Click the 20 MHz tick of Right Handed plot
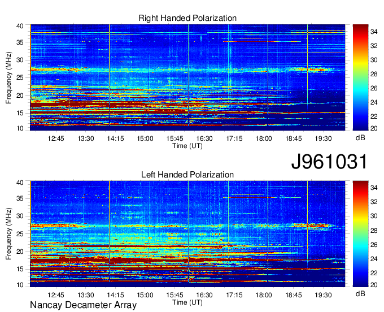Image resolution: width=384 pixels, height=312 pixels. (x=20, y=96)
